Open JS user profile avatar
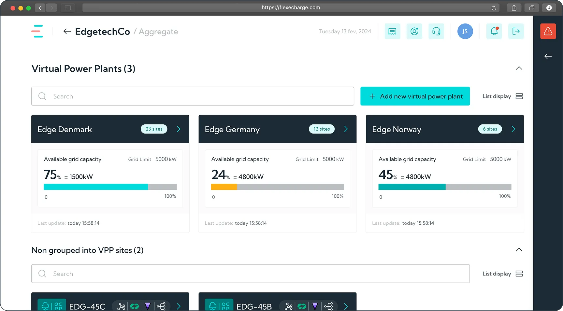 click(x=465, y=31)
